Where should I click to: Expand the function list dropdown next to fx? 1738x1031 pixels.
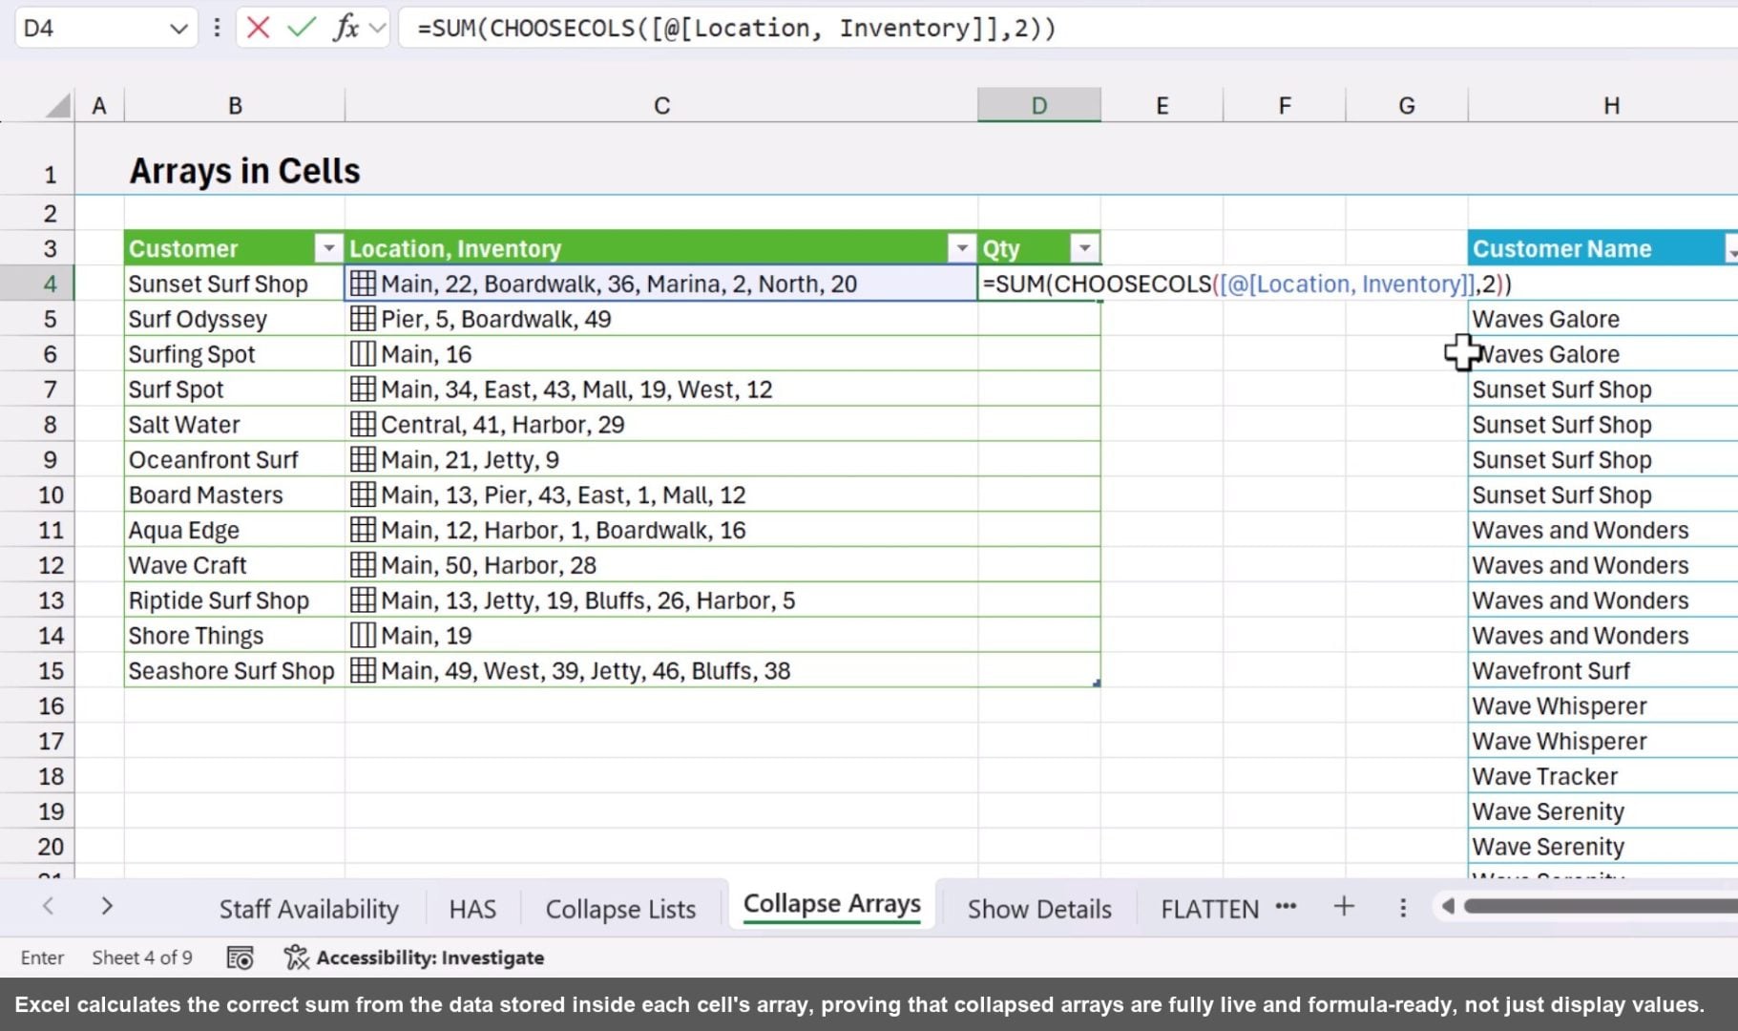378,28
